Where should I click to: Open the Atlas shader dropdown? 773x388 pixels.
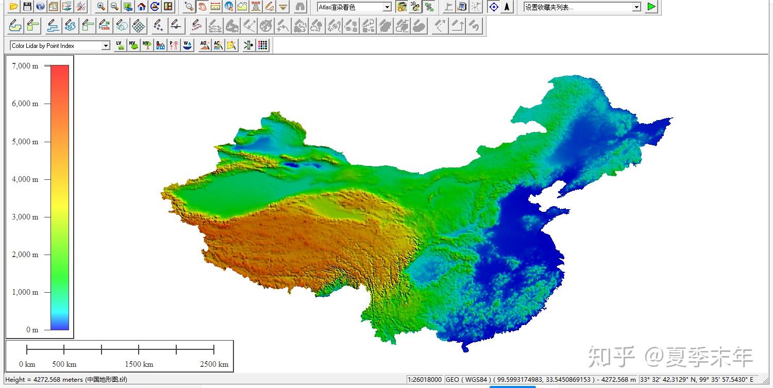tap(387, 7)
